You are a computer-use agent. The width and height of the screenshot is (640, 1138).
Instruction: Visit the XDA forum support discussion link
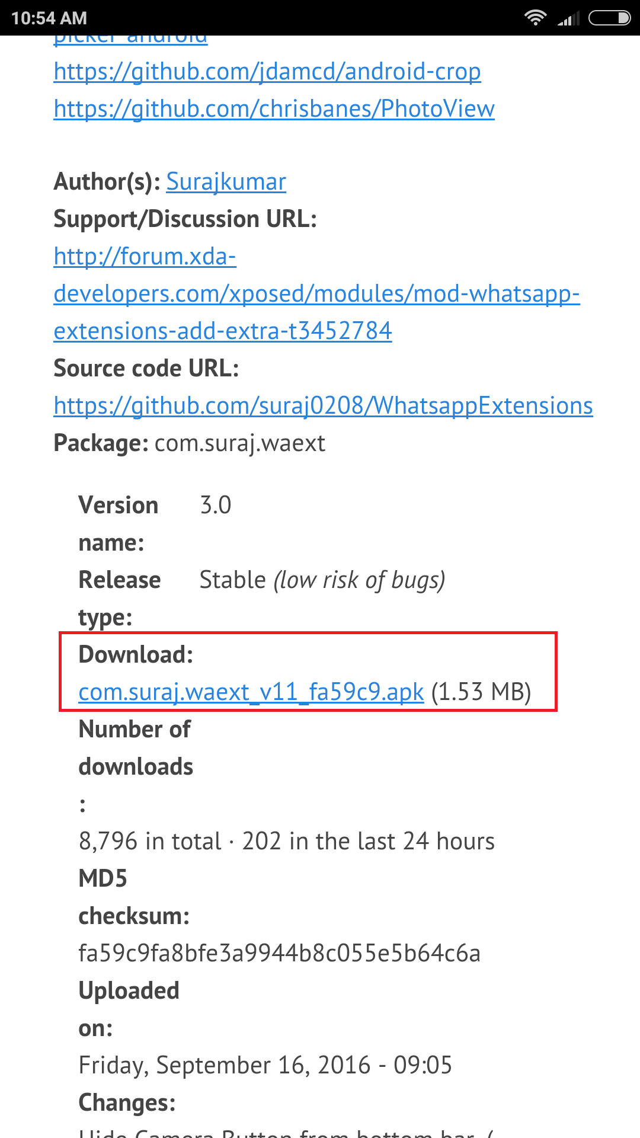point(316,294)
